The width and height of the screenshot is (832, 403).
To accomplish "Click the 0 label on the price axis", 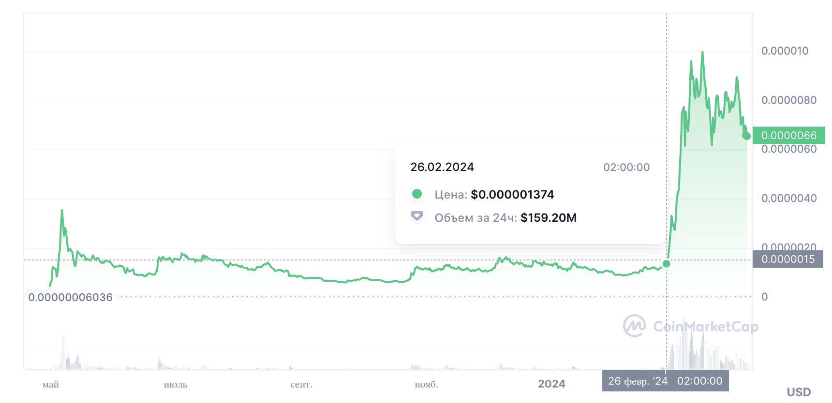I will click(x=765, y=297).
